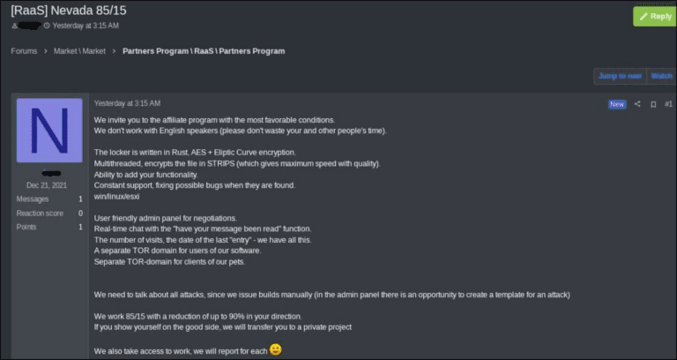Click the clock icon beside thread date
Viewport: 677px width, 360px height.
pyautogui.click(x=47, y=25)
